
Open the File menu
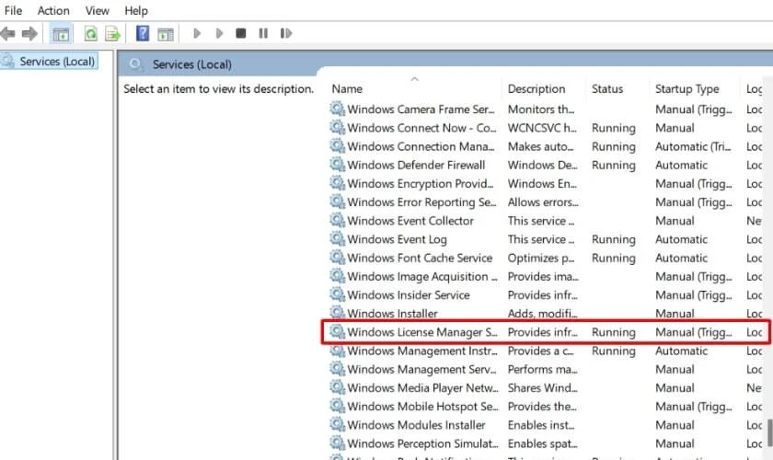point(13,10)
